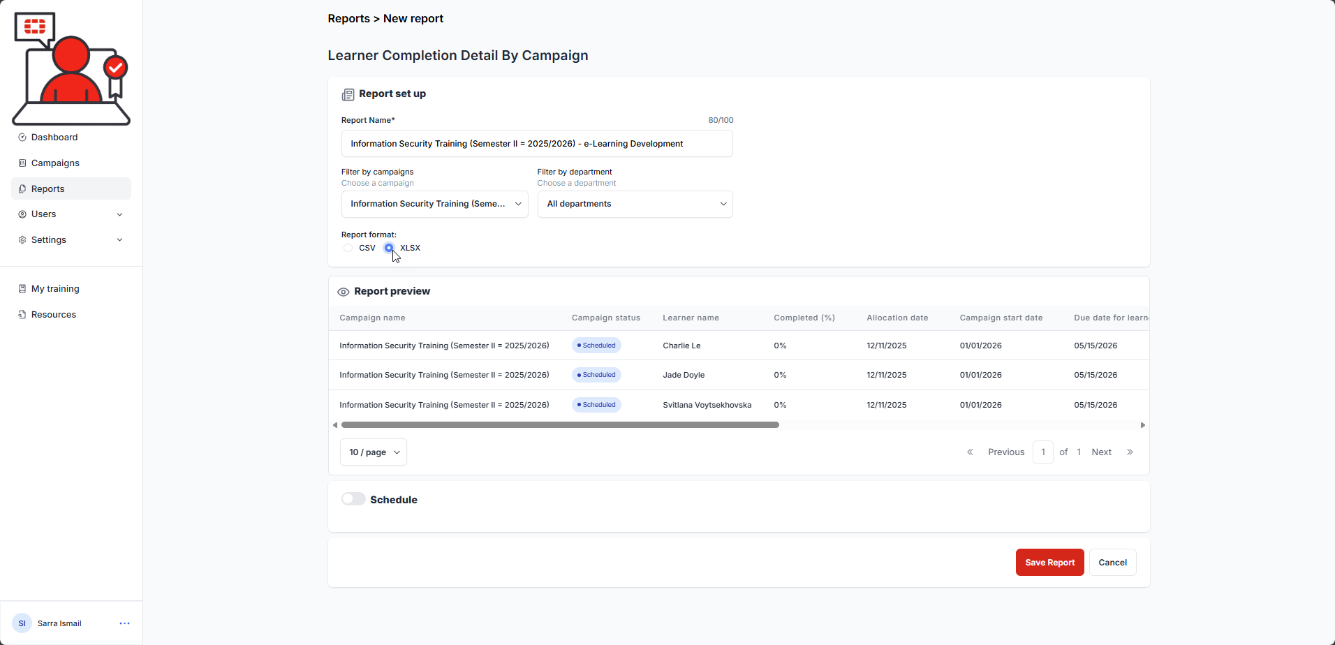Expand the Settings menu chevron

[x=120, y=240]
